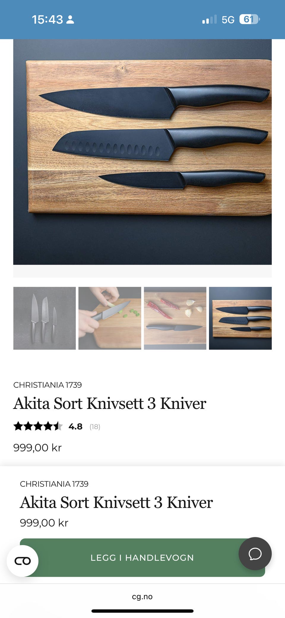Click the LEGG I HANDLEVOGN button
The width and height of the screenshot is (285, 618).
[x=142, y=558]
